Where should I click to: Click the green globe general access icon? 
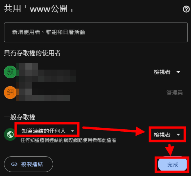10,134
